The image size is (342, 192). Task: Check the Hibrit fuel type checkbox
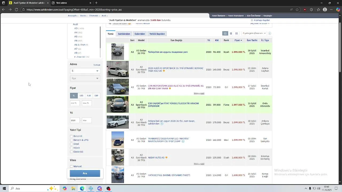click(71, 148)
